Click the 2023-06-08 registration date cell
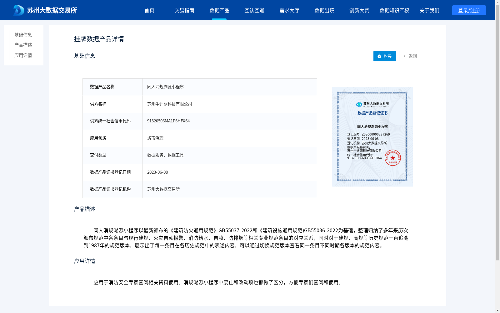 coord(230,172)
